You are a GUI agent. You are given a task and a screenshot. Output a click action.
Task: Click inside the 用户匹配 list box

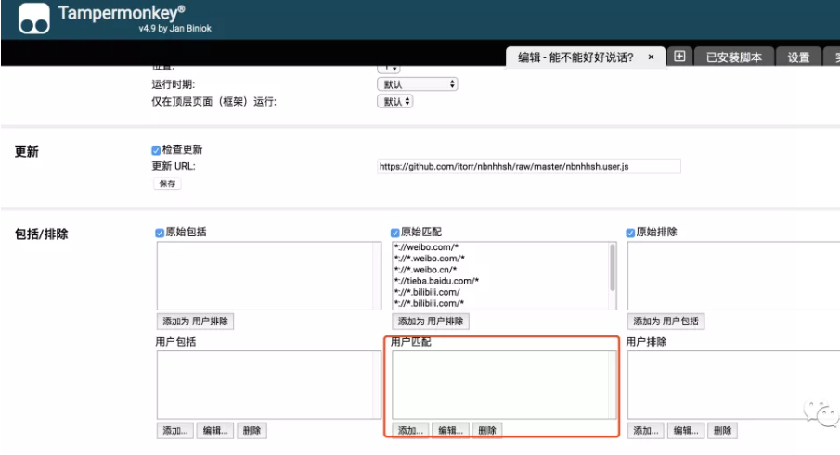click(x=504, y=385)
